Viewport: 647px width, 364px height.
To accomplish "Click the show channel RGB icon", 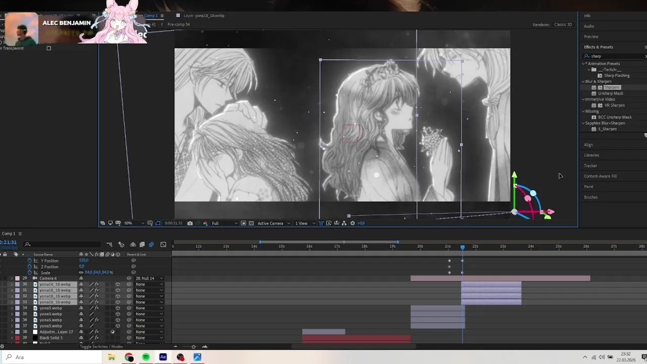I will (205, 223).
